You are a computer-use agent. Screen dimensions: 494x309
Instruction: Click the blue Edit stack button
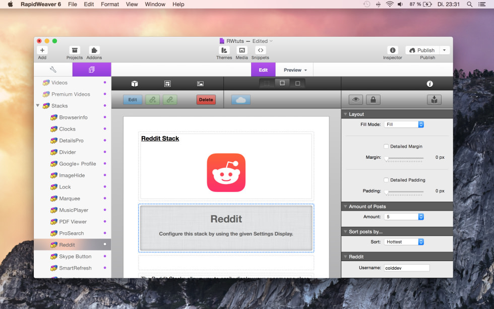tap(133, 100)
